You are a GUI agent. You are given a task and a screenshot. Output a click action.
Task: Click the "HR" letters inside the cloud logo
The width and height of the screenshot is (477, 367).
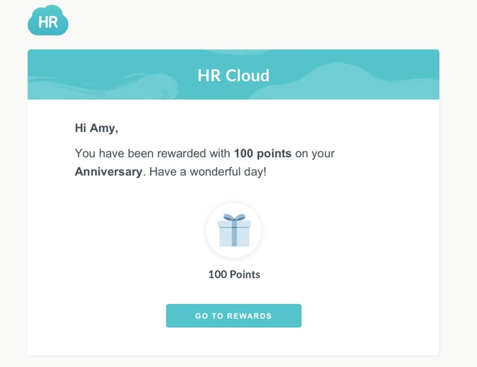pyautogui.click(x=48, y=22)
